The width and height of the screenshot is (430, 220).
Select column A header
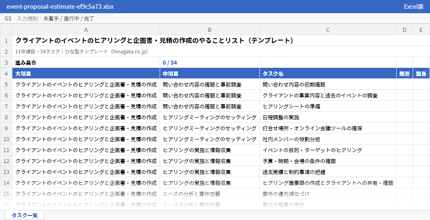[x=86, y=30]
